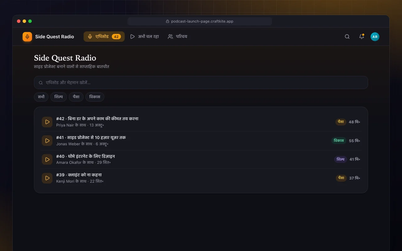
Task: Focus the एपिसोड और मेहमान खोजें search field
Action: (x=201, y=83)
